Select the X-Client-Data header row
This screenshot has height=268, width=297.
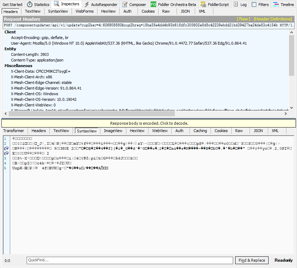point(40,71)
